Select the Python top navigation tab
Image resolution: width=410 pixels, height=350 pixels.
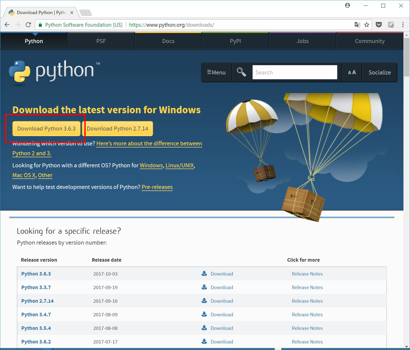coord(34,41)
